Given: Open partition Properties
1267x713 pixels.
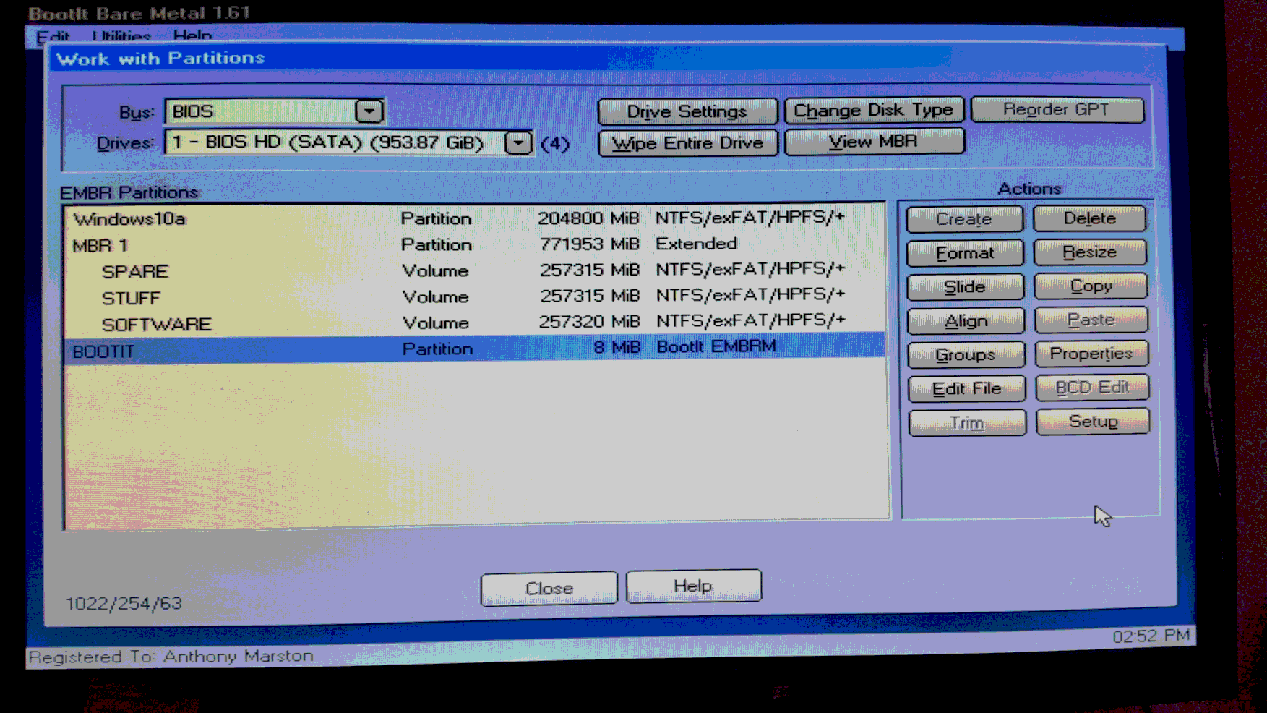Looking at the screenshot, I should click(x=1092, y=354).
